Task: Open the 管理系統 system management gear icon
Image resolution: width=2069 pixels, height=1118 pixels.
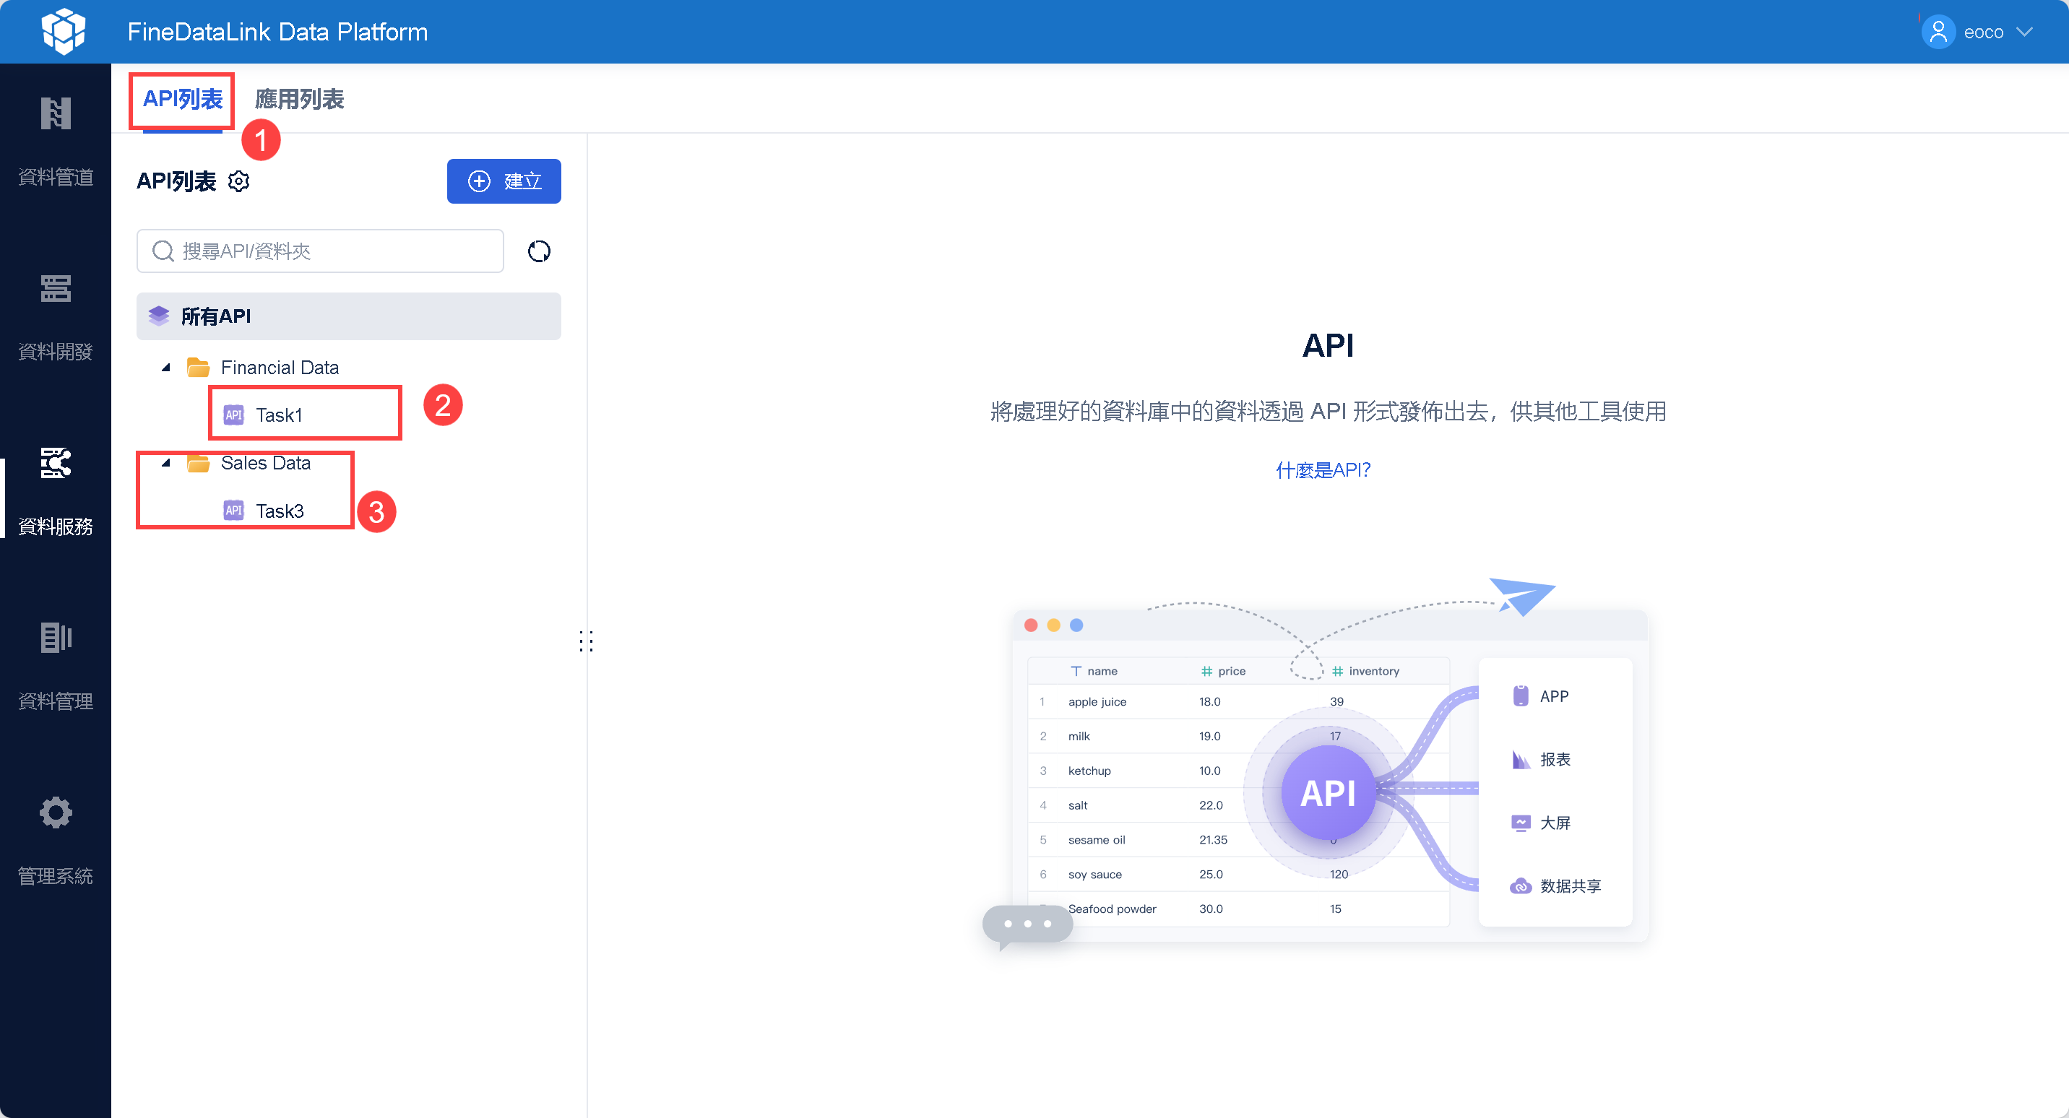Action: [56, 812]
